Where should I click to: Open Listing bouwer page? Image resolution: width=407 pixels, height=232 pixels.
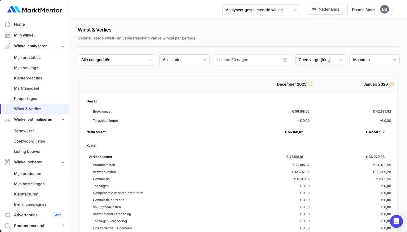(27, 151)
